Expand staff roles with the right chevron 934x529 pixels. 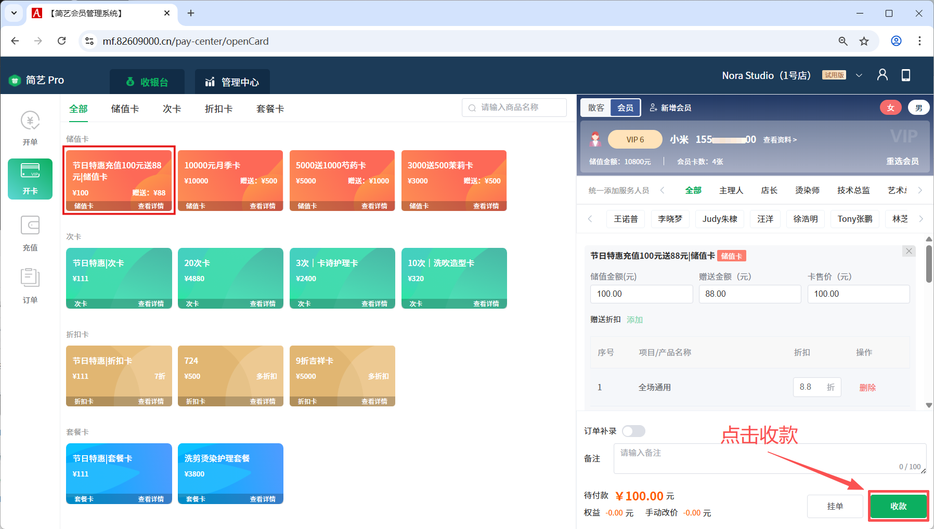point(920,190)
